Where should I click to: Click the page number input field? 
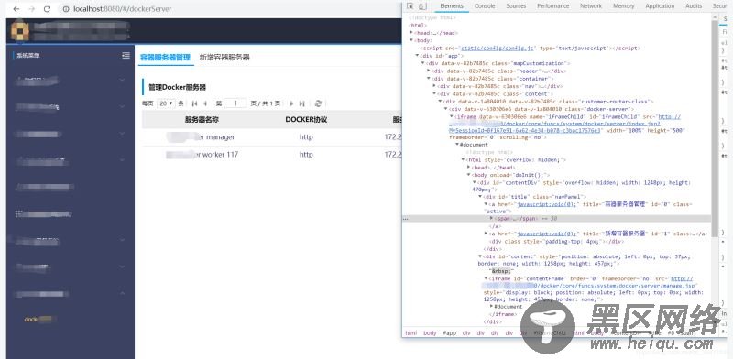pyautogui.click(x=235, y=103)
